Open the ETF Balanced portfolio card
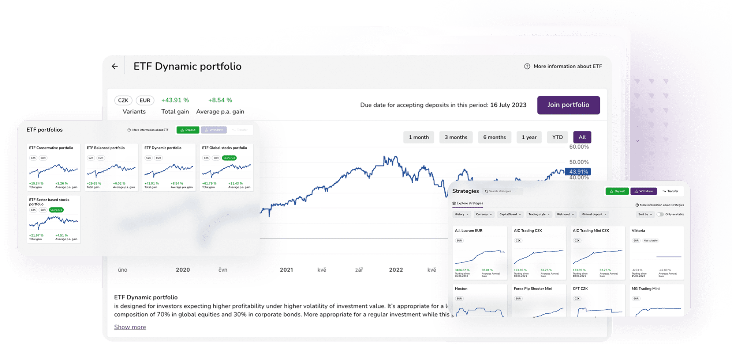 (111, 167)
